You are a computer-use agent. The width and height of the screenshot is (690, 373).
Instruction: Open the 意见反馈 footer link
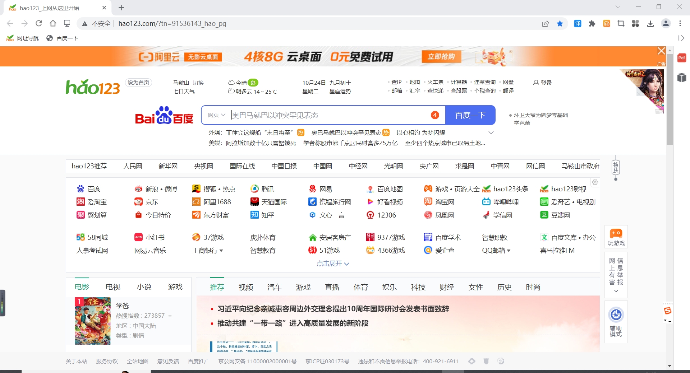pyautogui.click(x=168, y=361)
